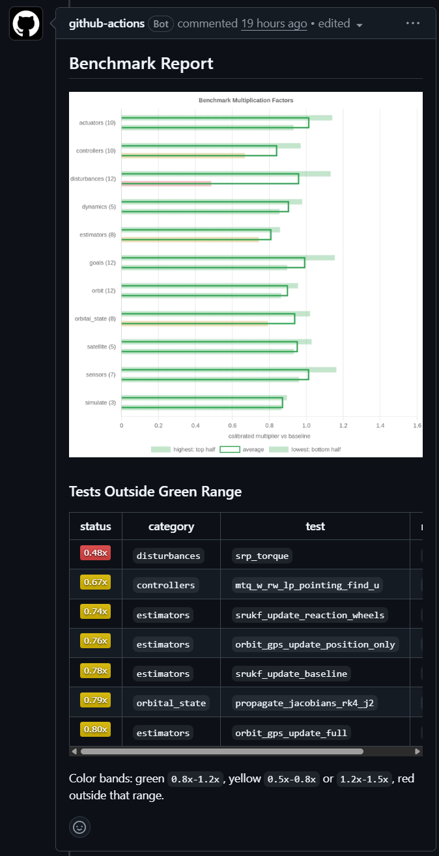The image size is (439, 856).
Task: Click the category column header
Action: pyautogui.click(x=171, y=526)
